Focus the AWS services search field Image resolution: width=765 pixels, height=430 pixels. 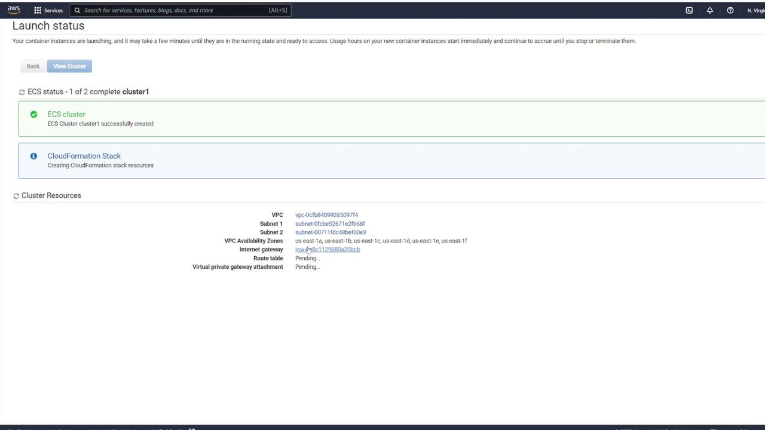tap(180, 10)
